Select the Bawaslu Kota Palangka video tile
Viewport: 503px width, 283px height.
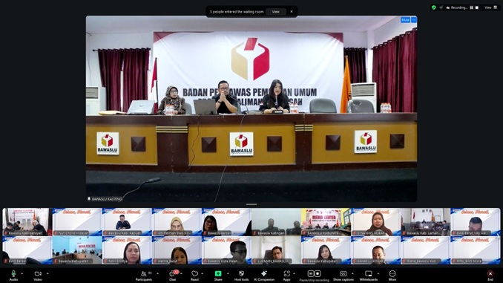pos(226,250)
